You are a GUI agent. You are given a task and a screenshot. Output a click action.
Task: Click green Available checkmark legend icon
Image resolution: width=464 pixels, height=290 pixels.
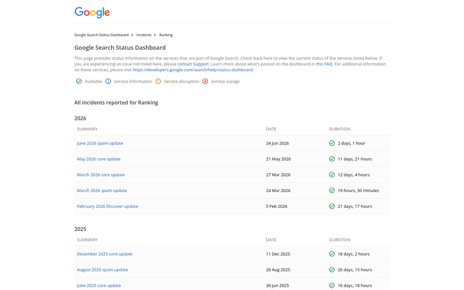click(x=79, y=81)
